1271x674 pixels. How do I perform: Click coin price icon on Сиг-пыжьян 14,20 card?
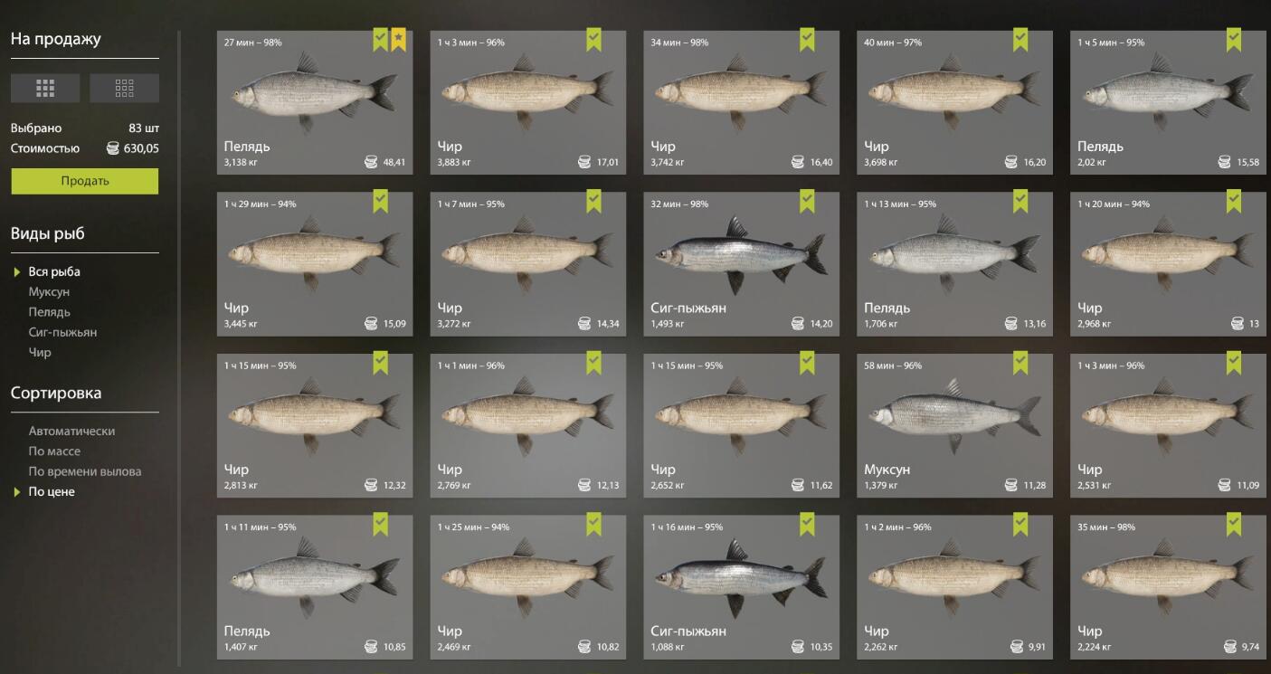coord(798,324)
